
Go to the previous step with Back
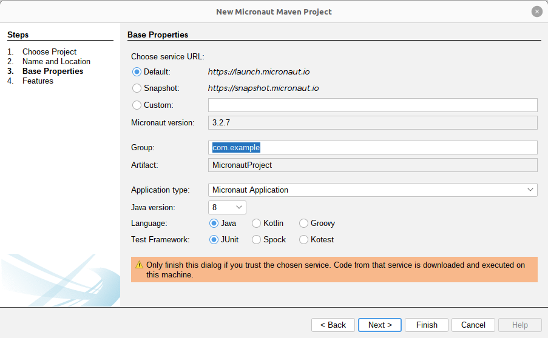pos(333,325)
